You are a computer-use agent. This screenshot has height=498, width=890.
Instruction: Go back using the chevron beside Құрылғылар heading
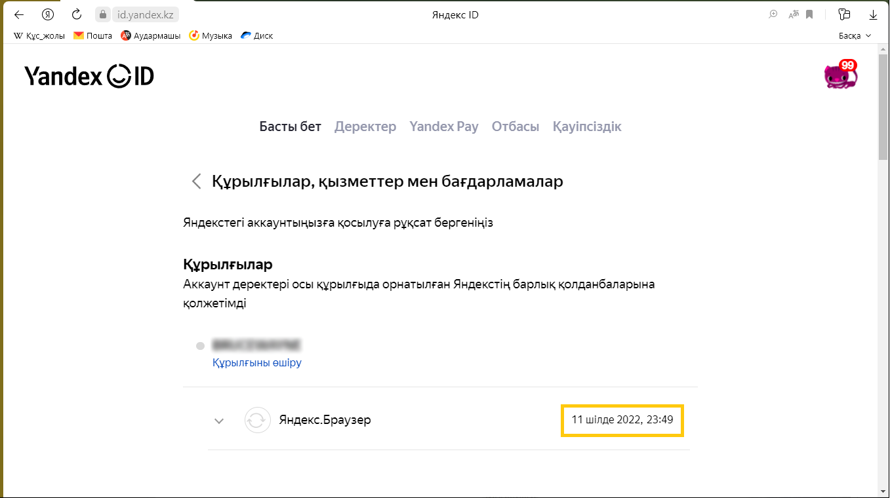196,182
